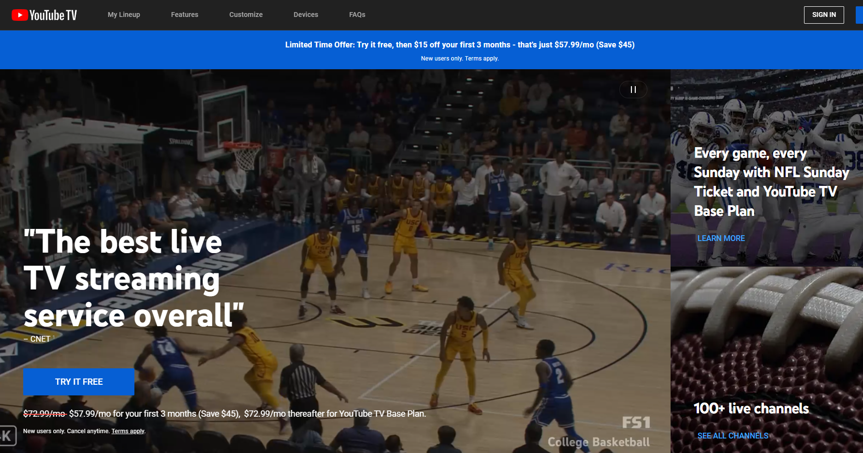Click the YouTube TV logo

44,15
